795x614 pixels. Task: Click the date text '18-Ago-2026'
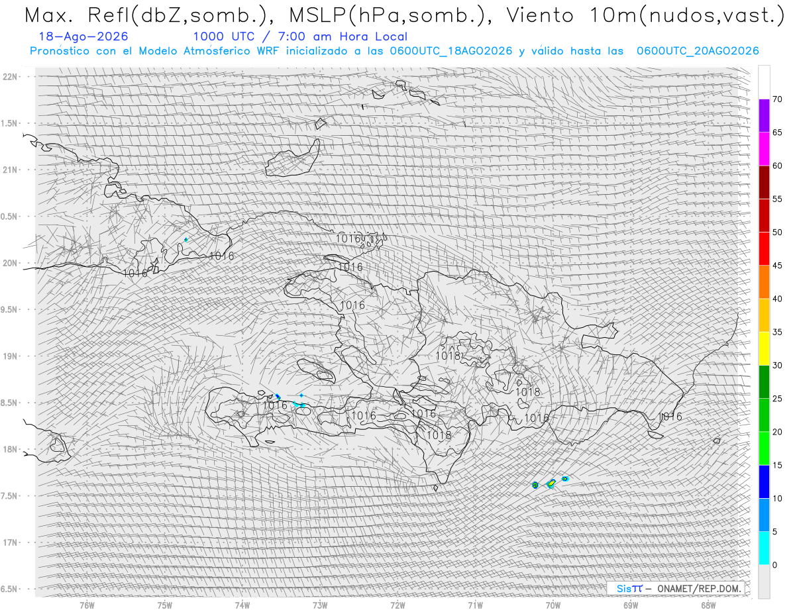[x=83, y=36]
